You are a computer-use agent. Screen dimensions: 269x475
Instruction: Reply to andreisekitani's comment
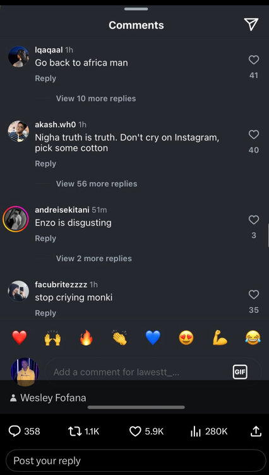click(x=45, y=238)
